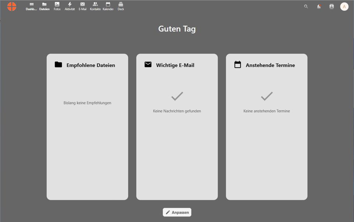Click the Anpassen button
Screen dimensions: 354x222
pyautogui.click(x=177, y=212)
